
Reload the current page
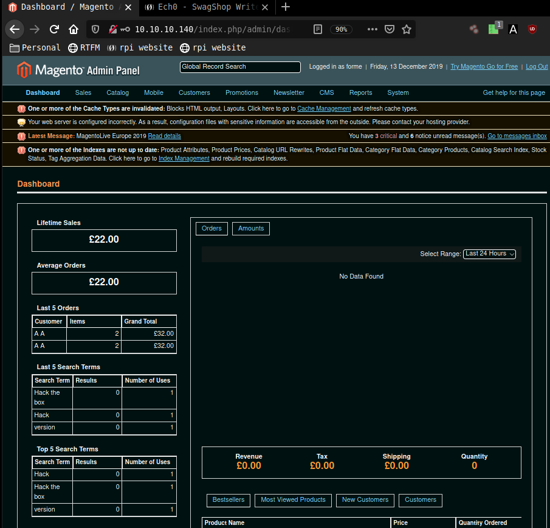coord(54,29)
